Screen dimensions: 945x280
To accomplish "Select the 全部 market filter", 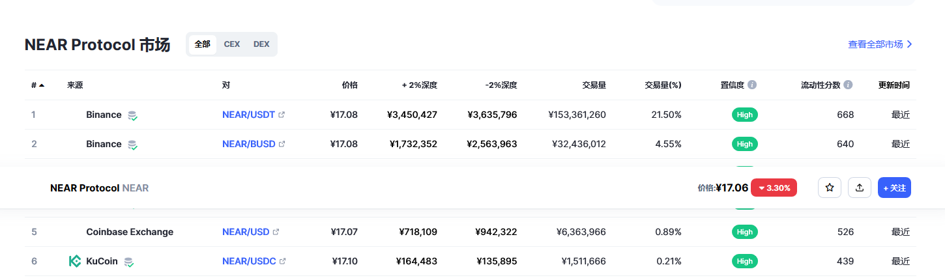I will pos(203,44).
